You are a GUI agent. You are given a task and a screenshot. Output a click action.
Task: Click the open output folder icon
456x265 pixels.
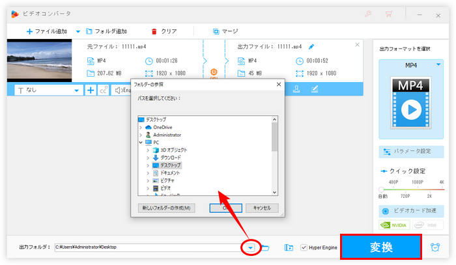[265, 247]
